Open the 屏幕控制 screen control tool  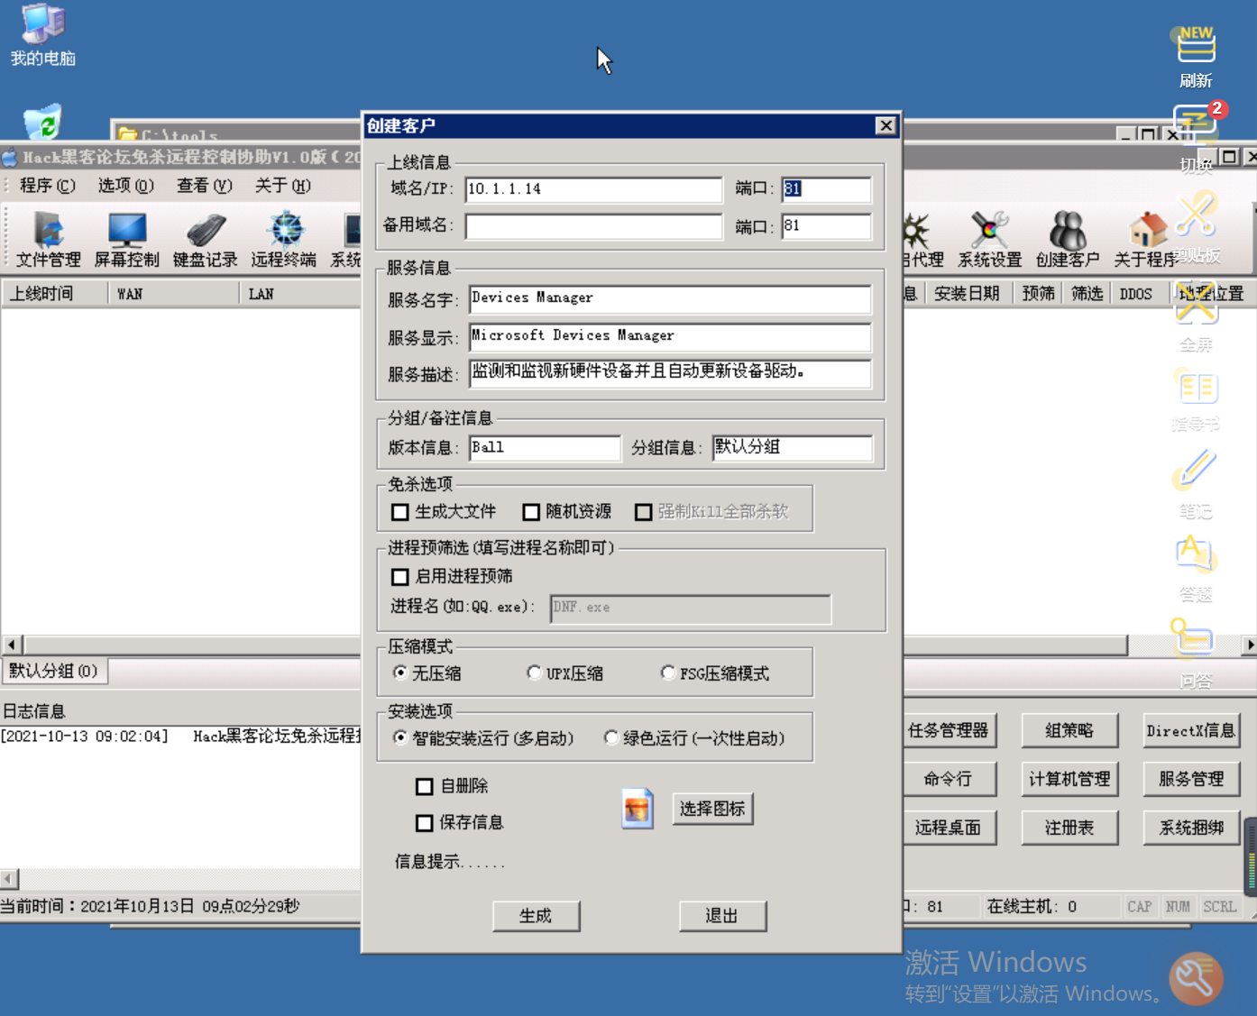click(x=127, y=240)
